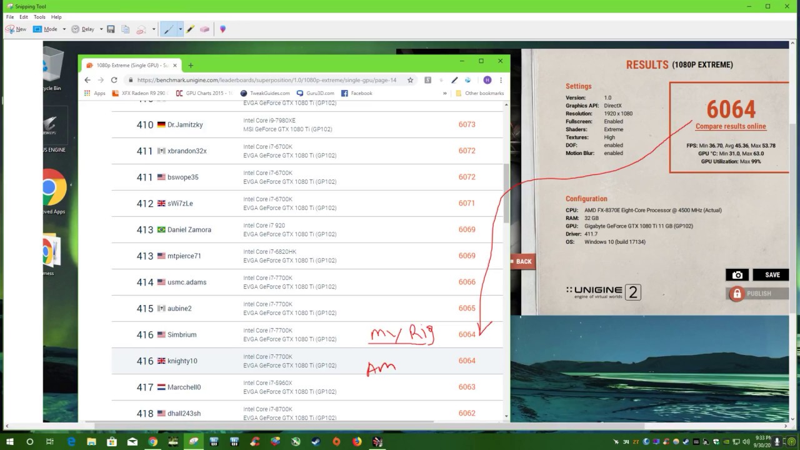This screenshot has height=450, width=800.
Task: Close the 1080p Extreme browser tab
Action: (x=175, y=65)
